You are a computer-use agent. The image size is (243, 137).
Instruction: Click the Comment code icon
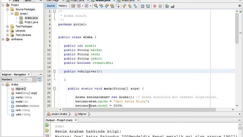pyautogui.click(x=167, y=6)
